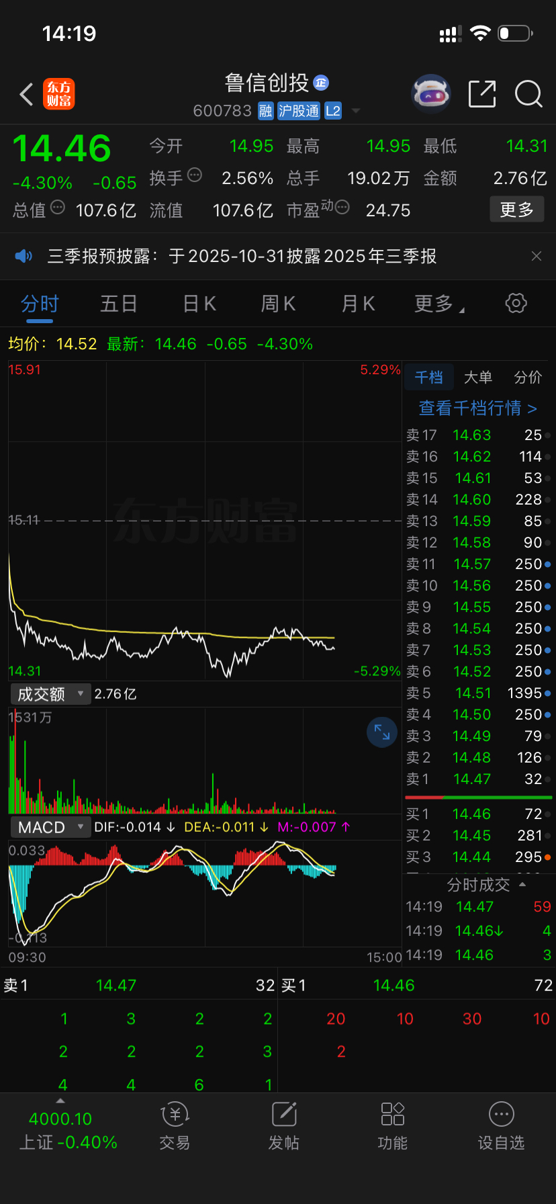Screen dimensions: 556x1204
Task: Tap the stock code 600783
Action: point(222,111)
